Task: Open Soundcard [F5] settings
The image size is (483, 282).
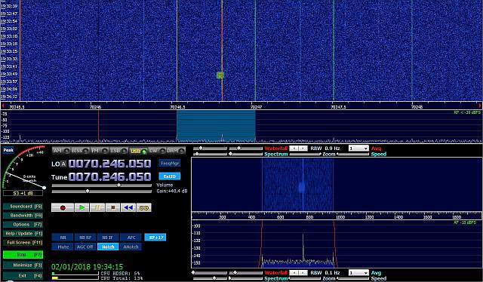Action: pyautogui.click(x=23, y=207)
